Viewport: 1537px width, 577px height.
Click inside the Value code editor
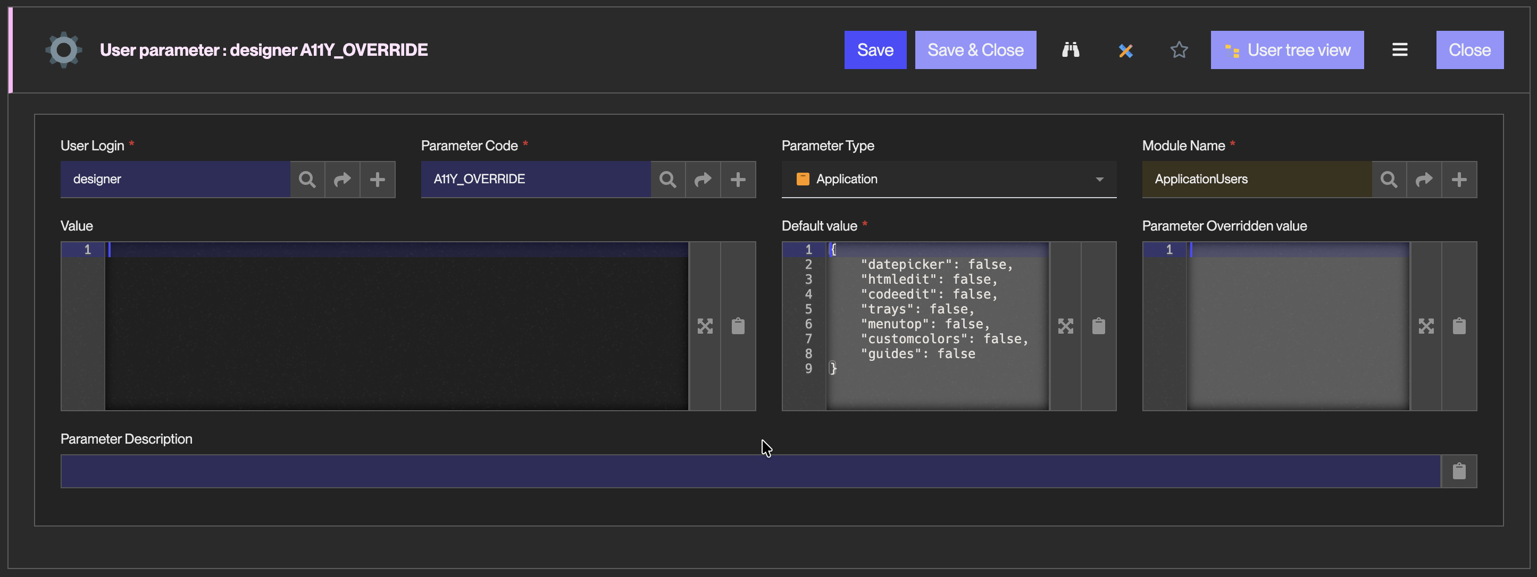click(397, 326)
